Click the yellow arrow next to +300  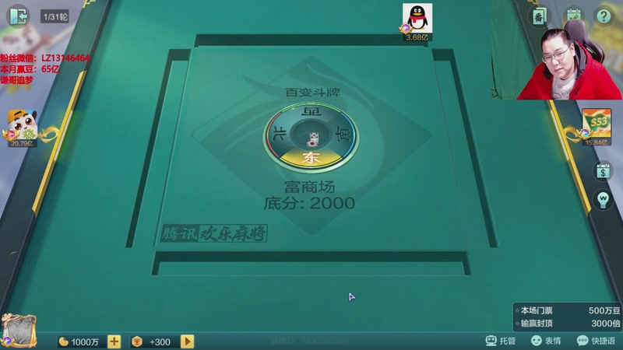point(188,341)
